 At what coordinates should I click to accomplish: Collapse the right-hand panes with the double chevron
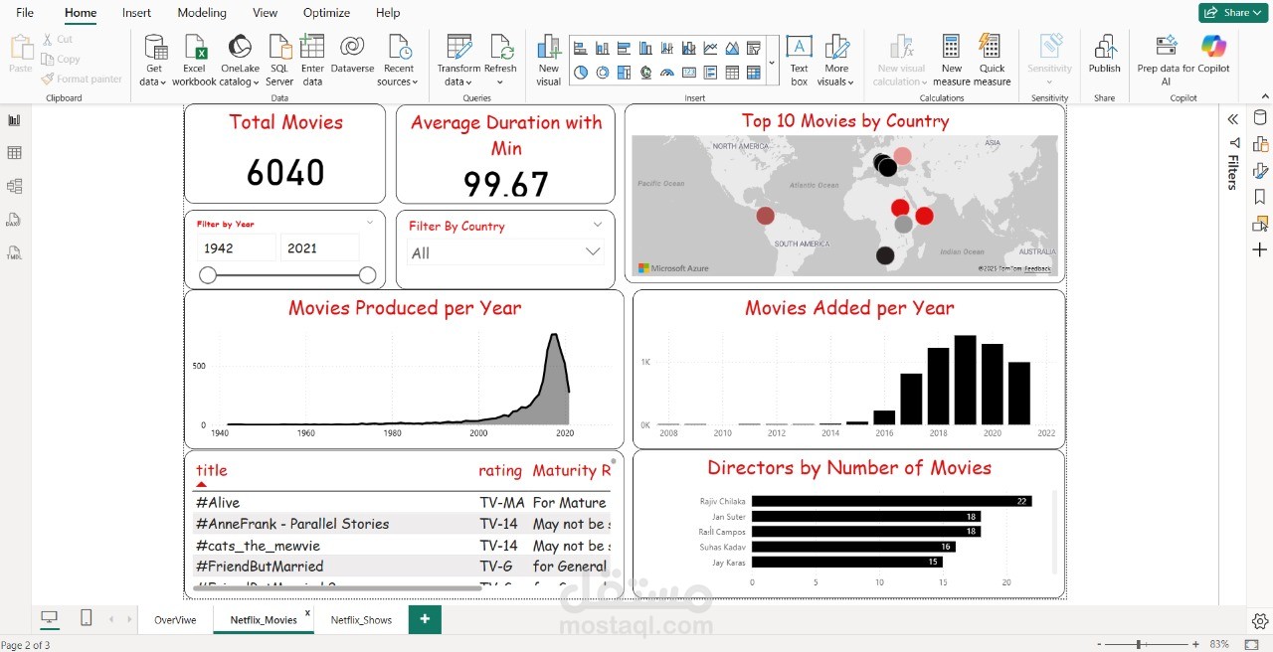pyautogui.click(x=1232, y=119)
